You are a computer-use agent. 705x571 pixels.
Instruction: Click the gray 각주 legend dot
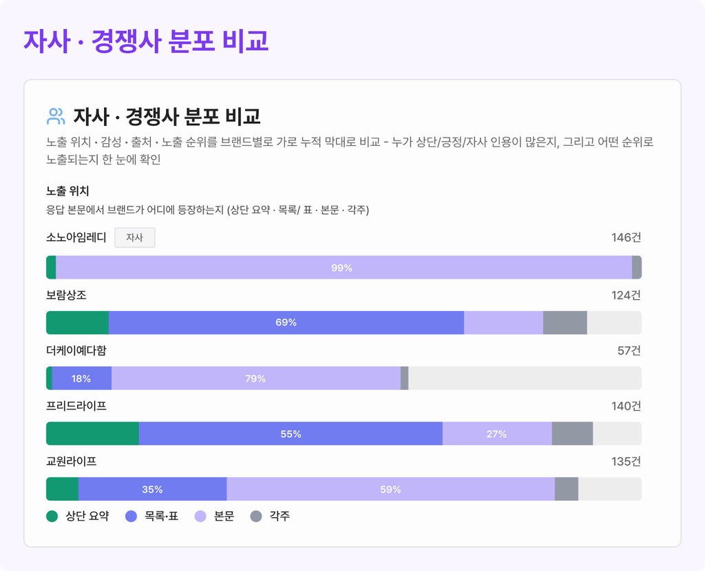click(256, 516)
